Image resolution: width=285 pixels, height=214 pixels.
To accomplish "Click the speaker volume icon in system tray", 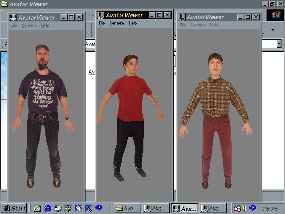I will coord(244,208).
